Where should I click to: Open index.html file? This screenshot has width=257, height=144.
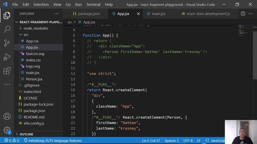(x=32, y=92)
